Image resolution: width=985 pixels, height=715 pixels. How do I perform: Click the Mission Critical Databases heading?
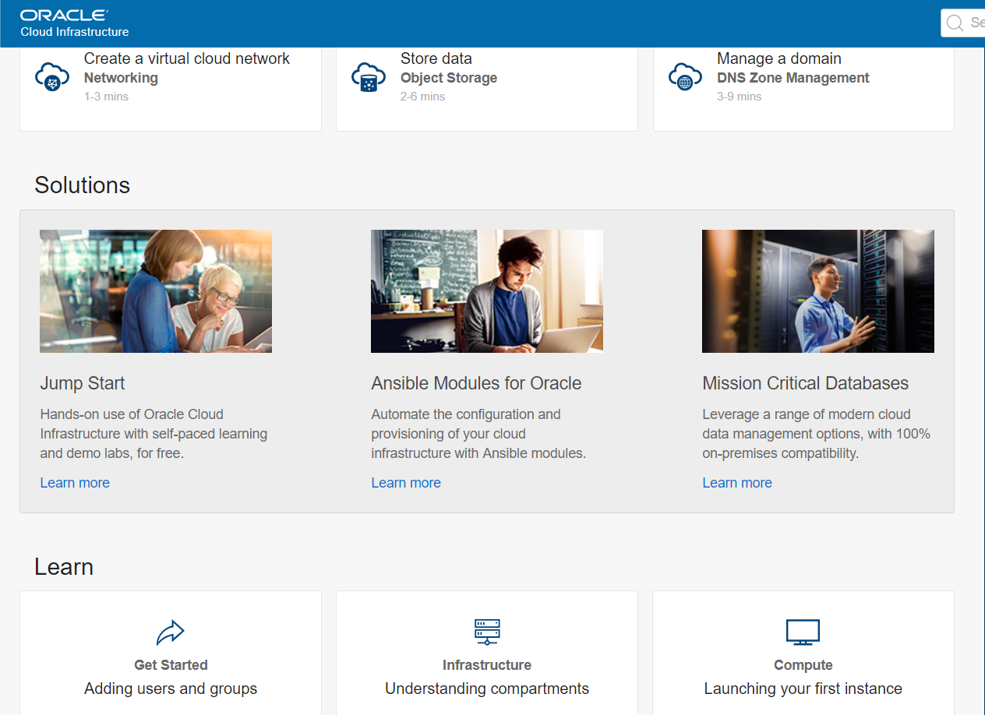[x=806, y=383]
